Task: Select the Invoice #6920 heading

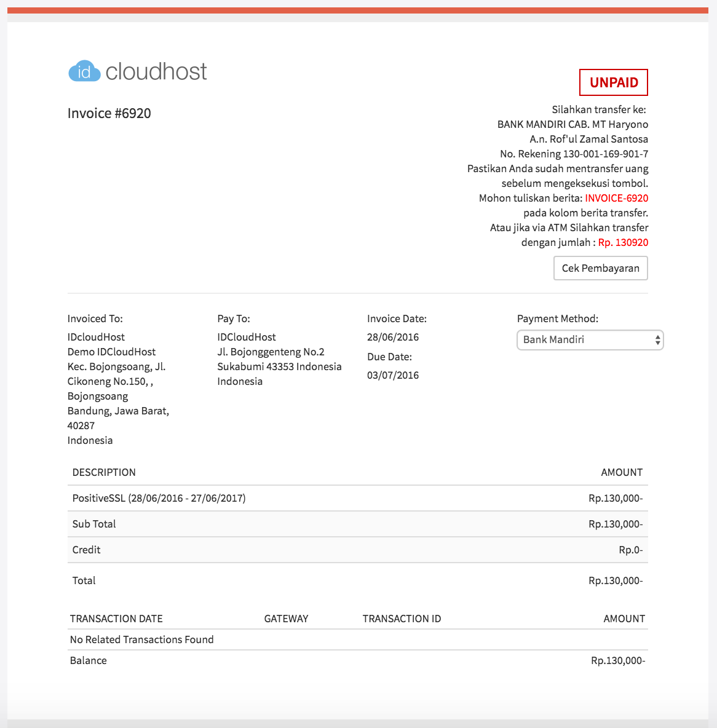Action: click(109, 113)
